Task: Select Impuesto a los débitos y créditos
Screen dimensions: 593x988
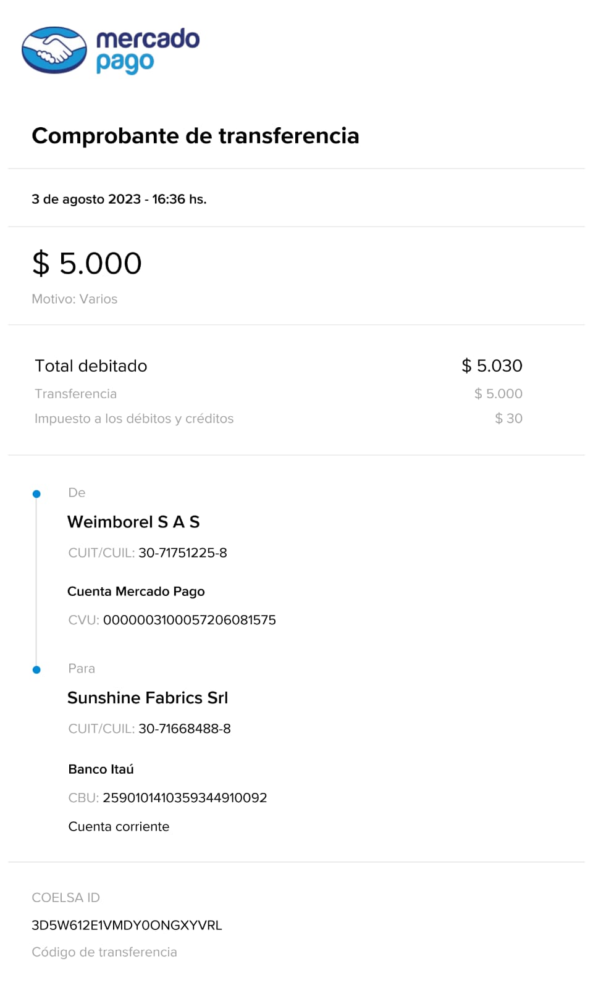Action: pyautogui.click(x=134, y=419)
